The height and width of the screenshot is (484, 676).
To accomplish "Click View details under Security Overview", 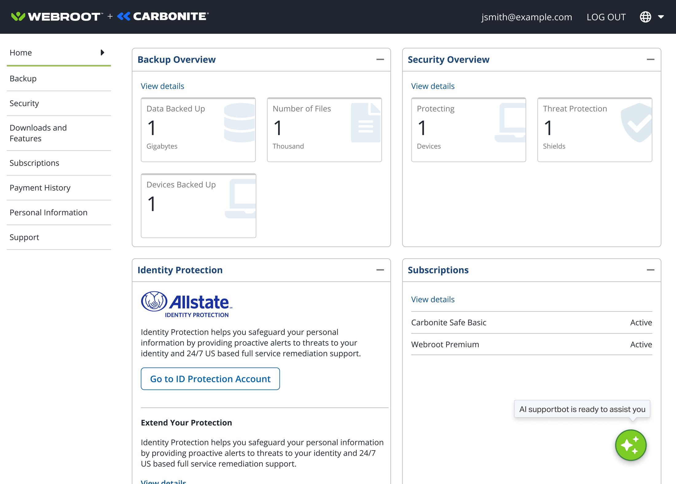I will (x=433, y=86).
